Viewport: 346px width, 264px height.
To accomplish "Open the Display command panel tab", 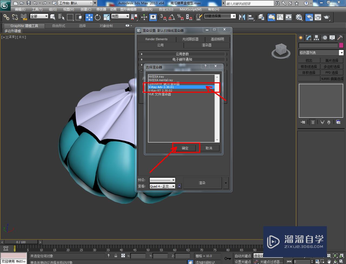I will 332,38.
